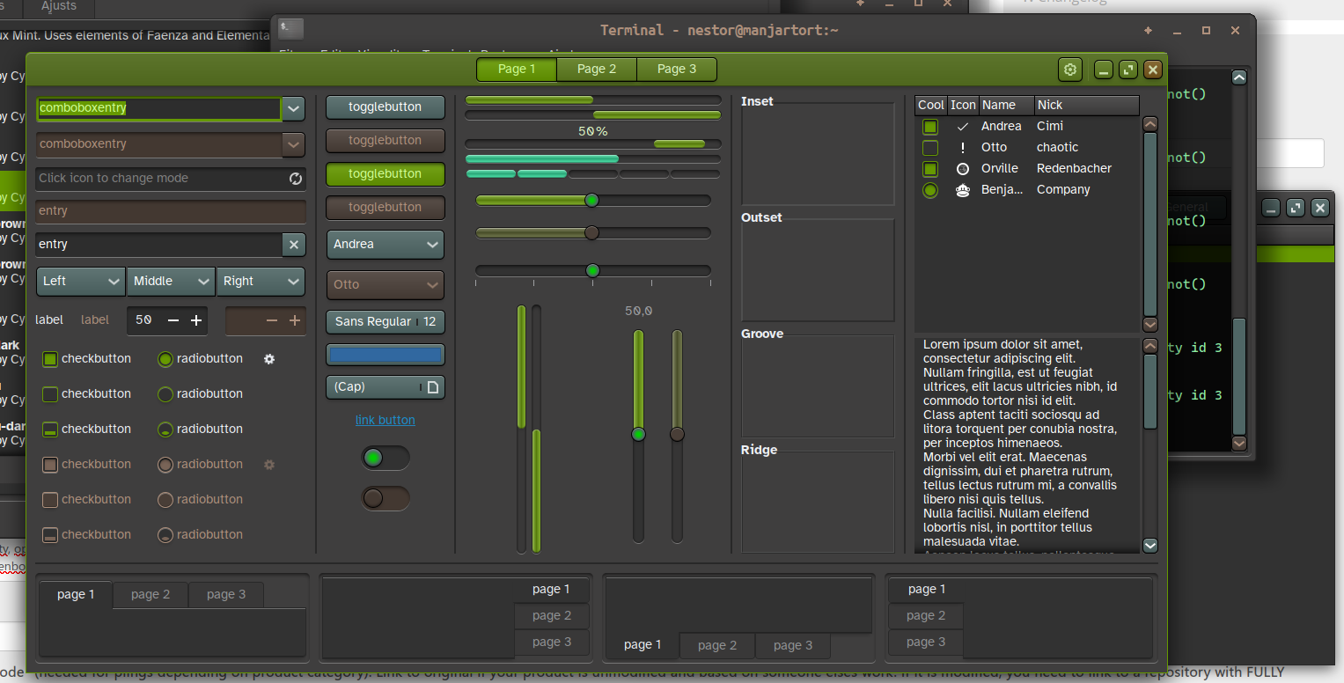1344x683 pixels.
Task: Click the Redenbacher cell in the list
Action: pos(1075,169)
